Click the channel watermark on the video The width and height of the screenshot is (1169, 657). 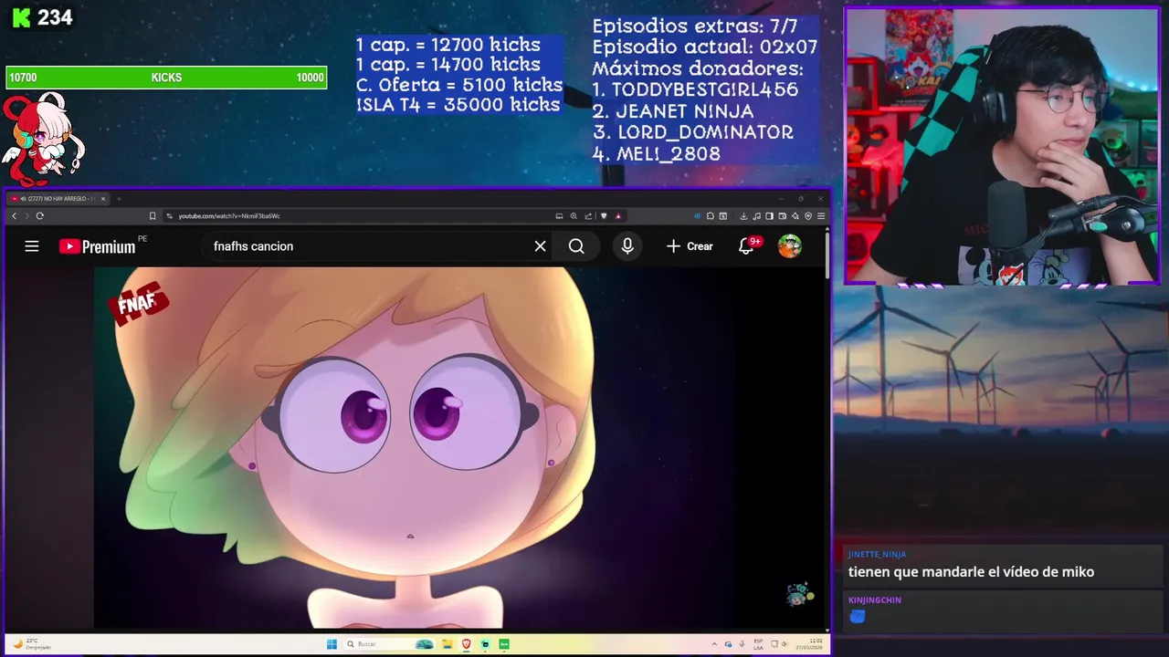[800, 594]
